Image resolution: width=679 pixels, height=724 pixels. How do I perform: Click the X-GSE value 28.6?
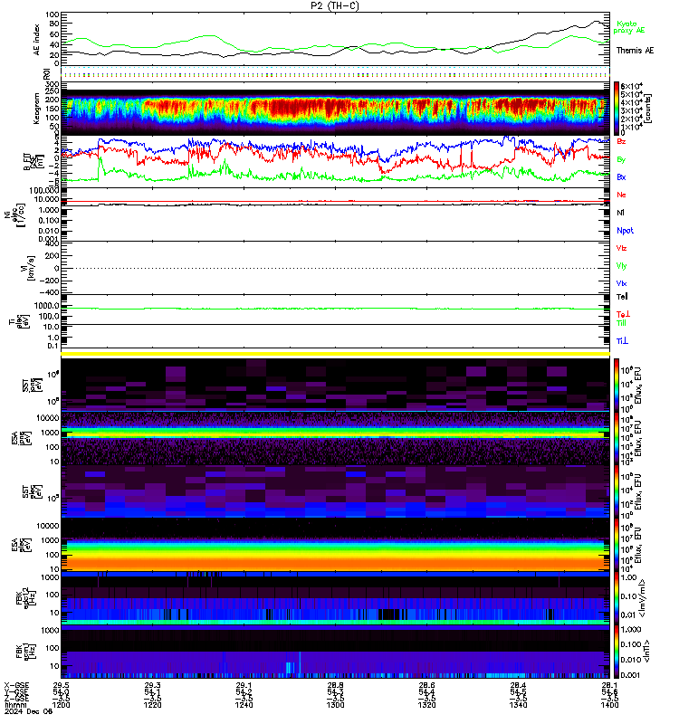click(426, 685)
